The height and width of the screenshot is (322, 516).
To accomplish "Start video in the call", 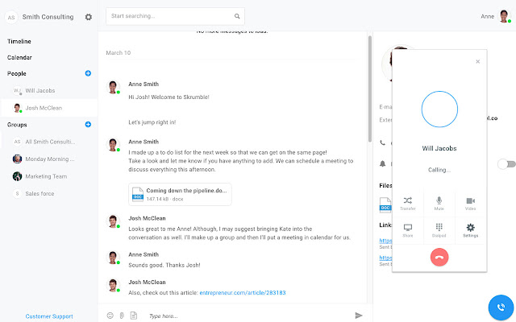I will click(470, 202).
